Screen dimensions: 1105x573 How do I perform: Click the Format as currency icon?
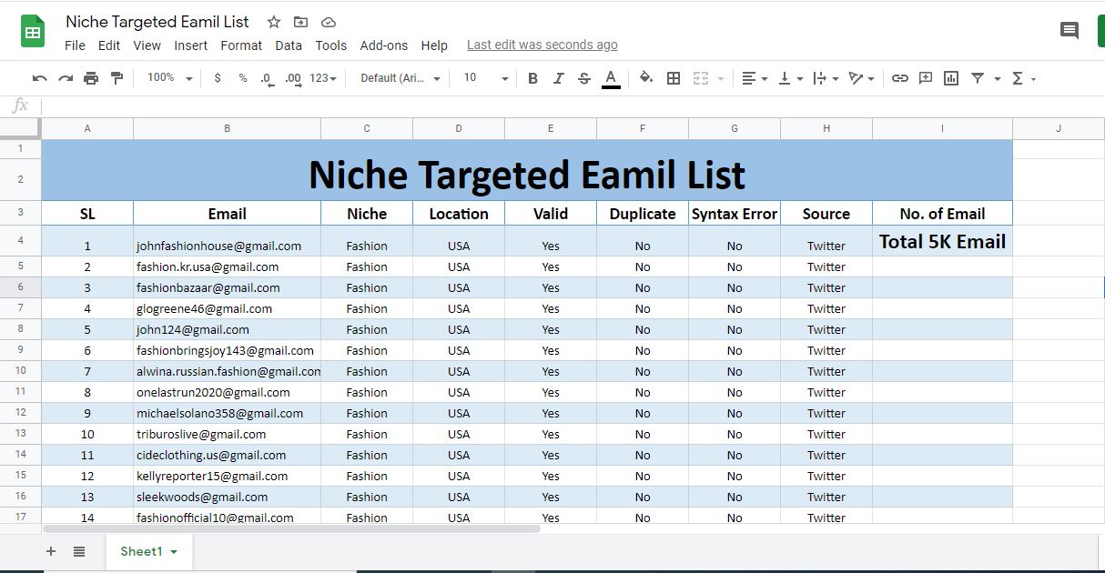coord(217,78)
